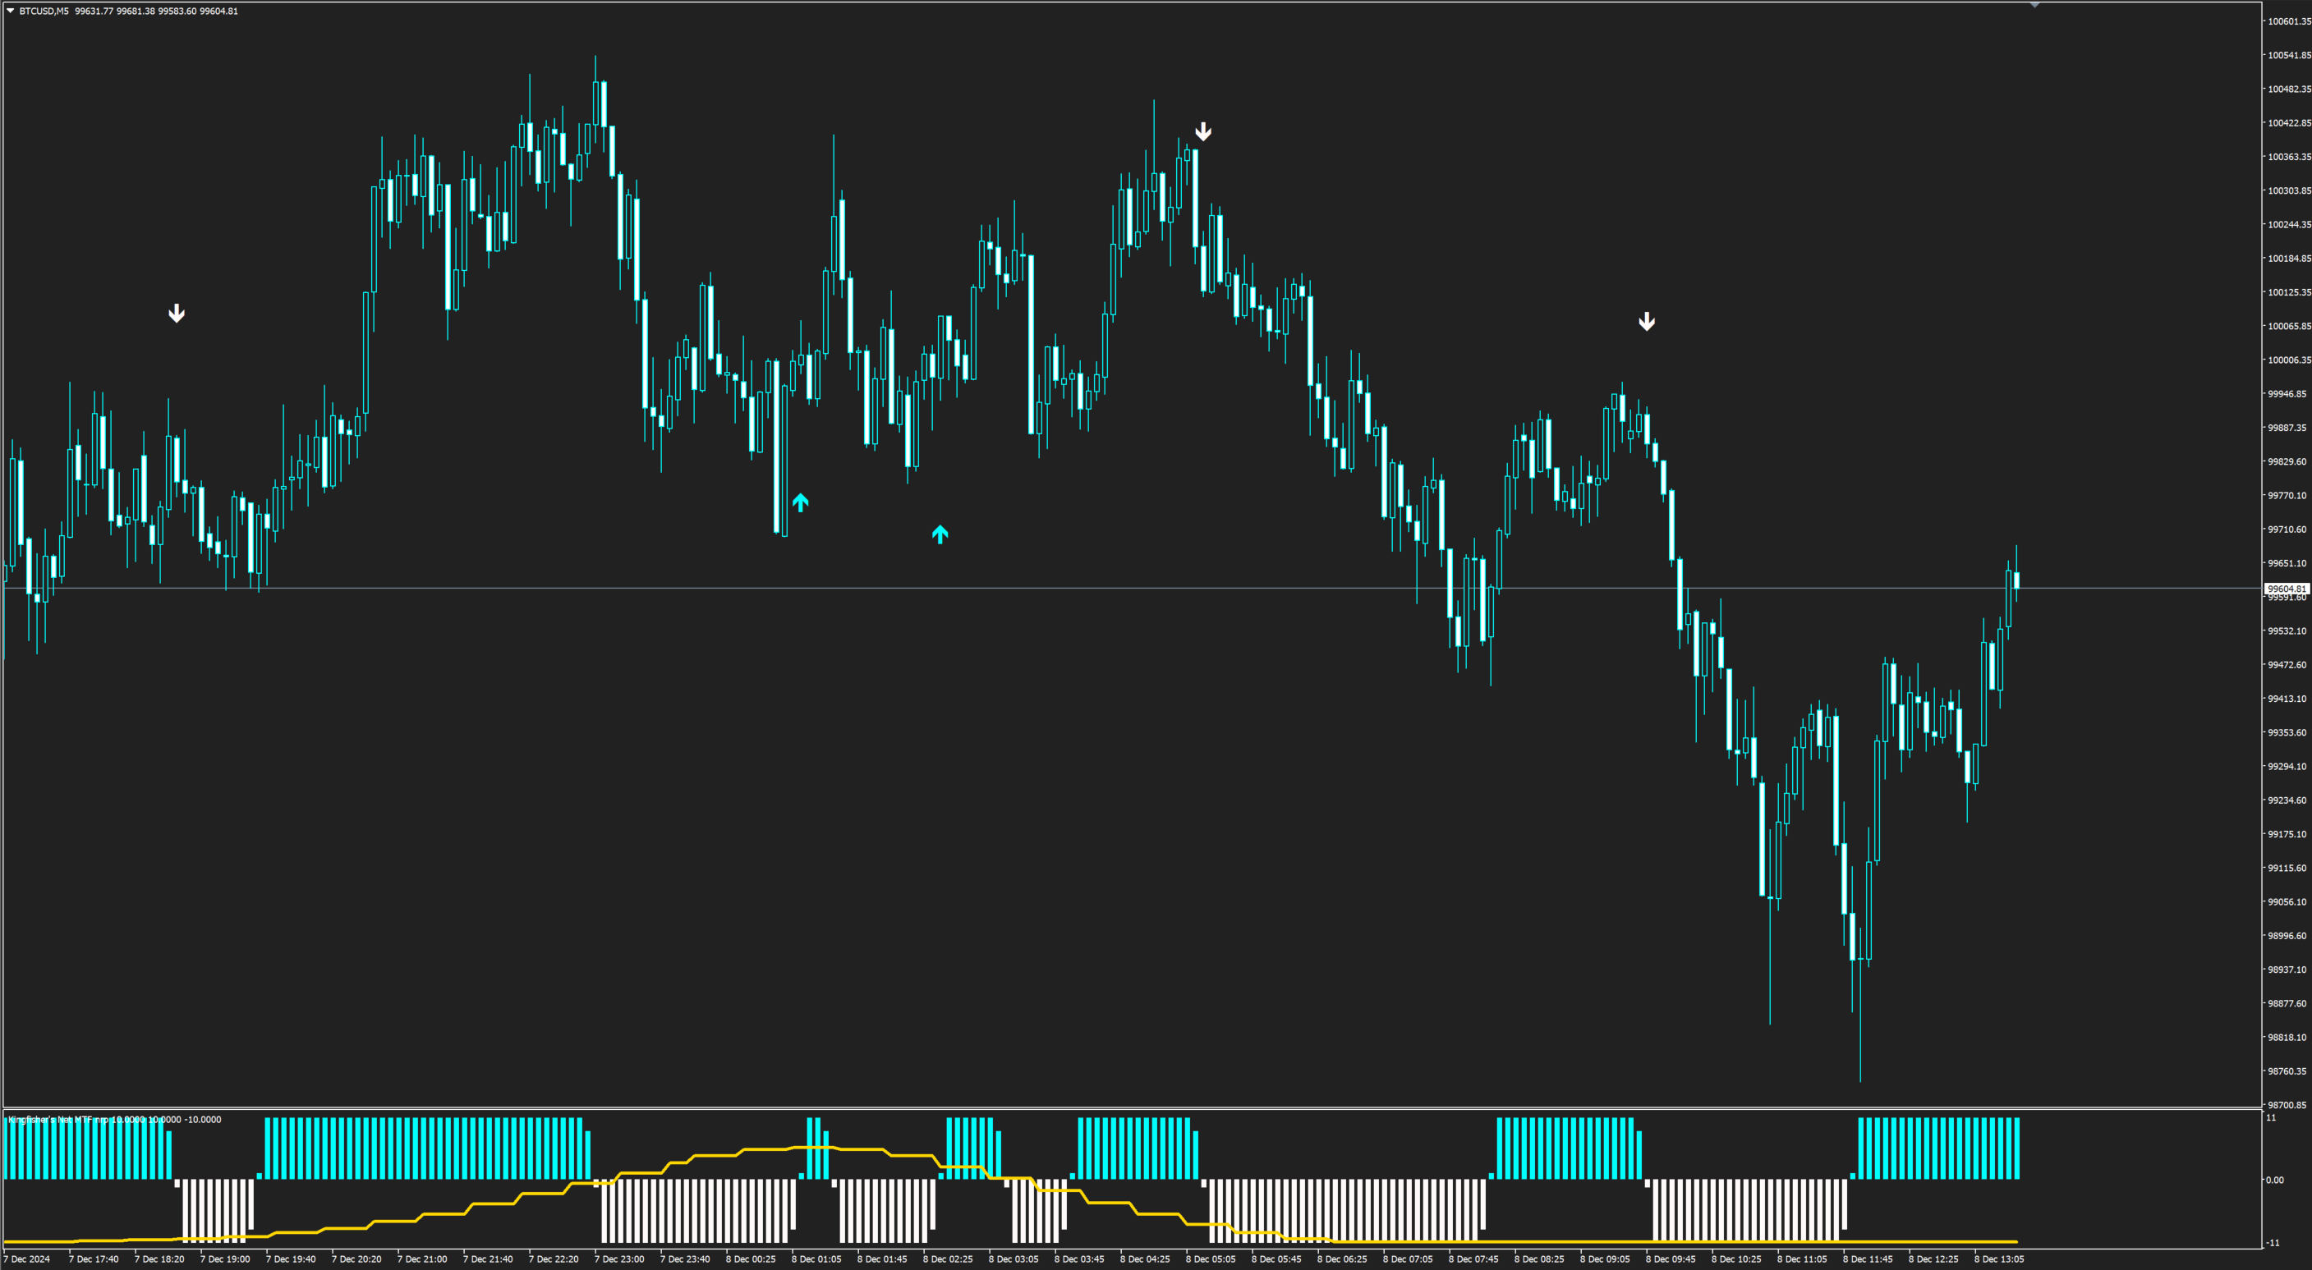The image size is (2312, 1270).
Task: Click the first cyan up arrow signal
Action: (x=801, y=502)
